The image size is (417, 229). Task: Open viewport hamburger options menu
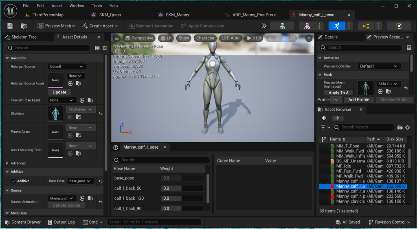pos(116,38)
